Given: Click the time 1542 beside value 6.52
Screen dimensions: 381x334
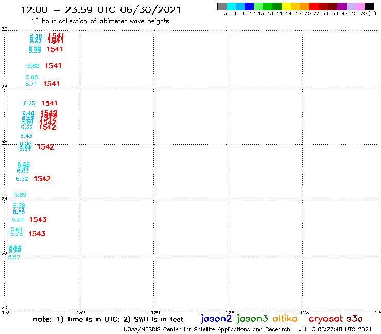Looking at the screenshot, I should pos(43,179).
